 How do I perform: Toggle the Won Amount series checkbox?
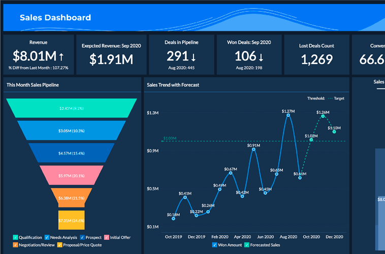[x=214, y=245]
